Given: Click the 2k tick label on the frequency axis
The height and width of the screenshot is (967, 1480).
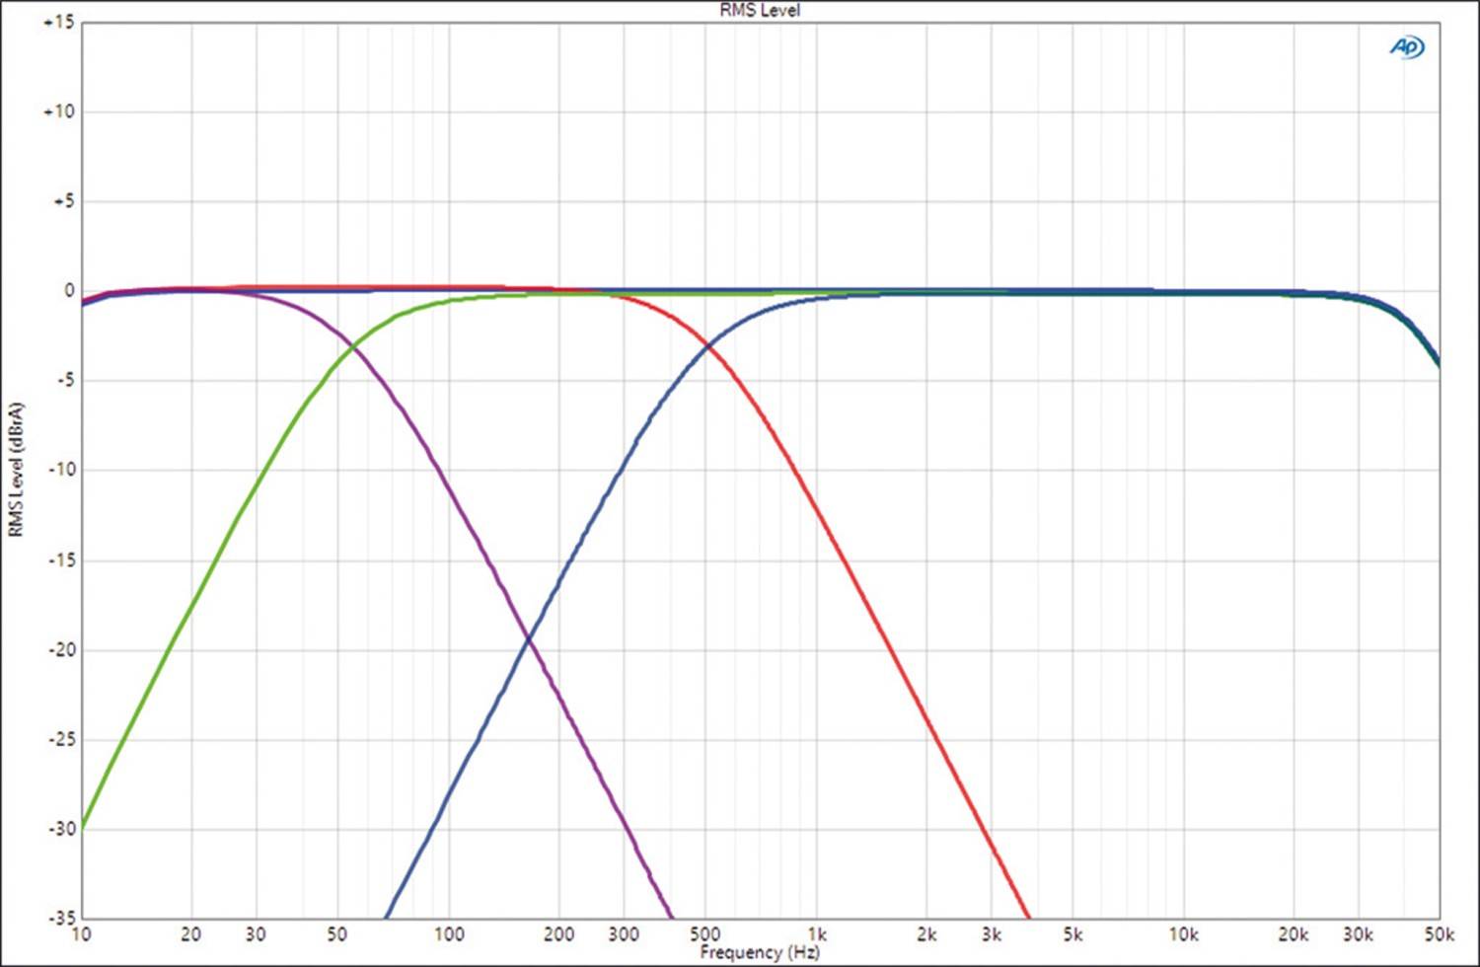Looking at the screenshot, I should [x=926, y=934].
